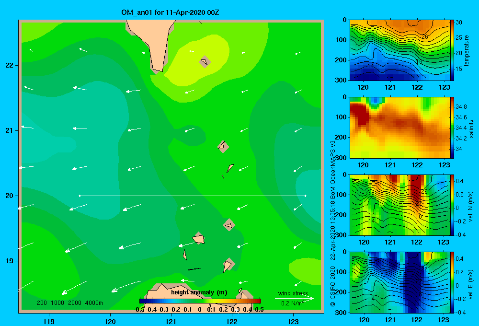
Task: Click the wind stress reference arrow
Action: tap(294, 298)
